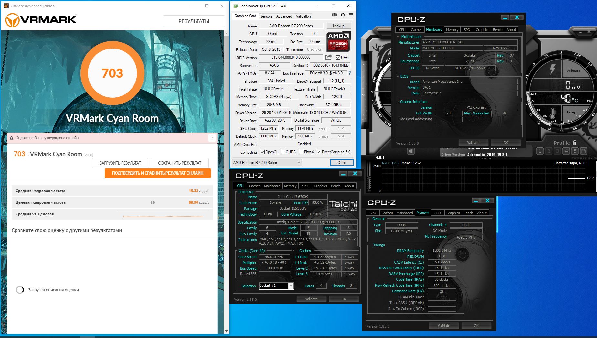The height and width of the screenshot is (338, 597).
Task: Minimize the CPU-Z Mainboard window
Action: coord(505,17)
